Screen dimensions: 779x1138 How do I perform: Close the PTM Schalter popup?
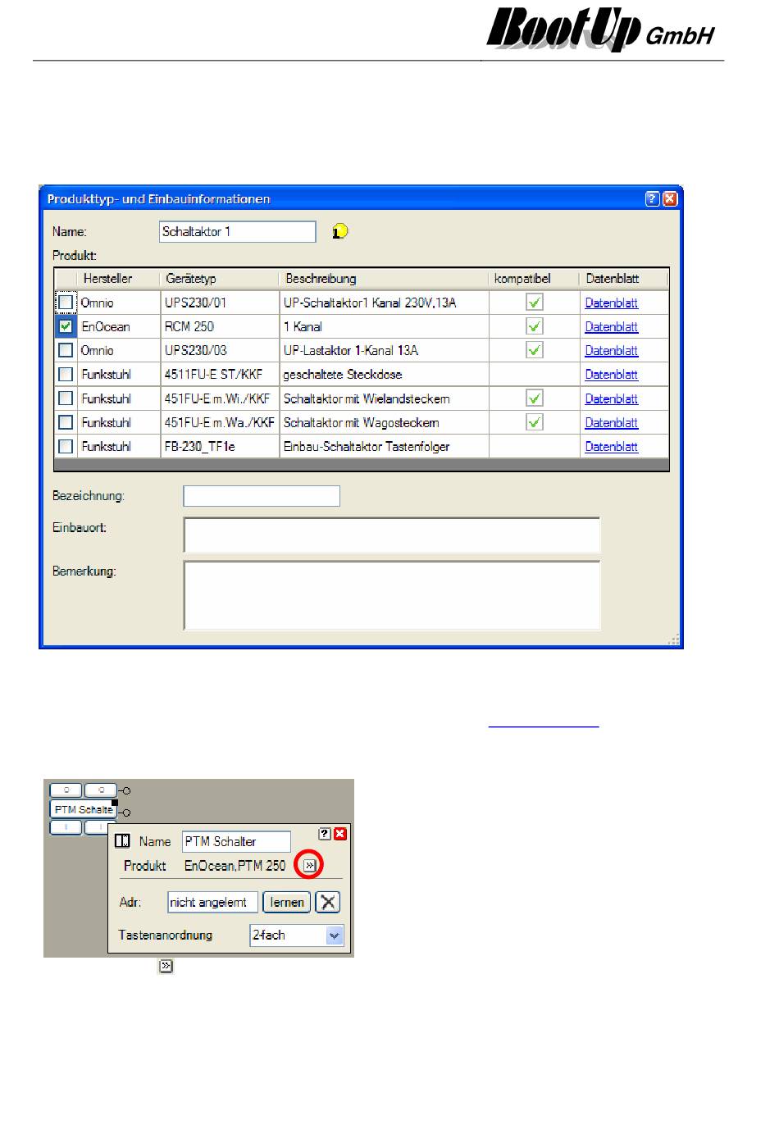click(x=340, y=834)
